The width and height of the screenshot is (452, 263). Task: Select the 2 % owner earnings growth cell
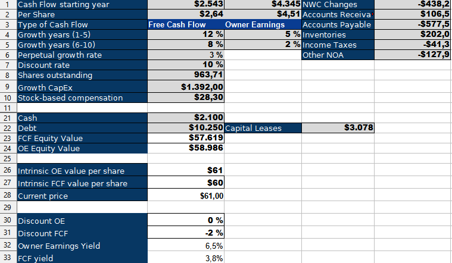pos(263,45)
